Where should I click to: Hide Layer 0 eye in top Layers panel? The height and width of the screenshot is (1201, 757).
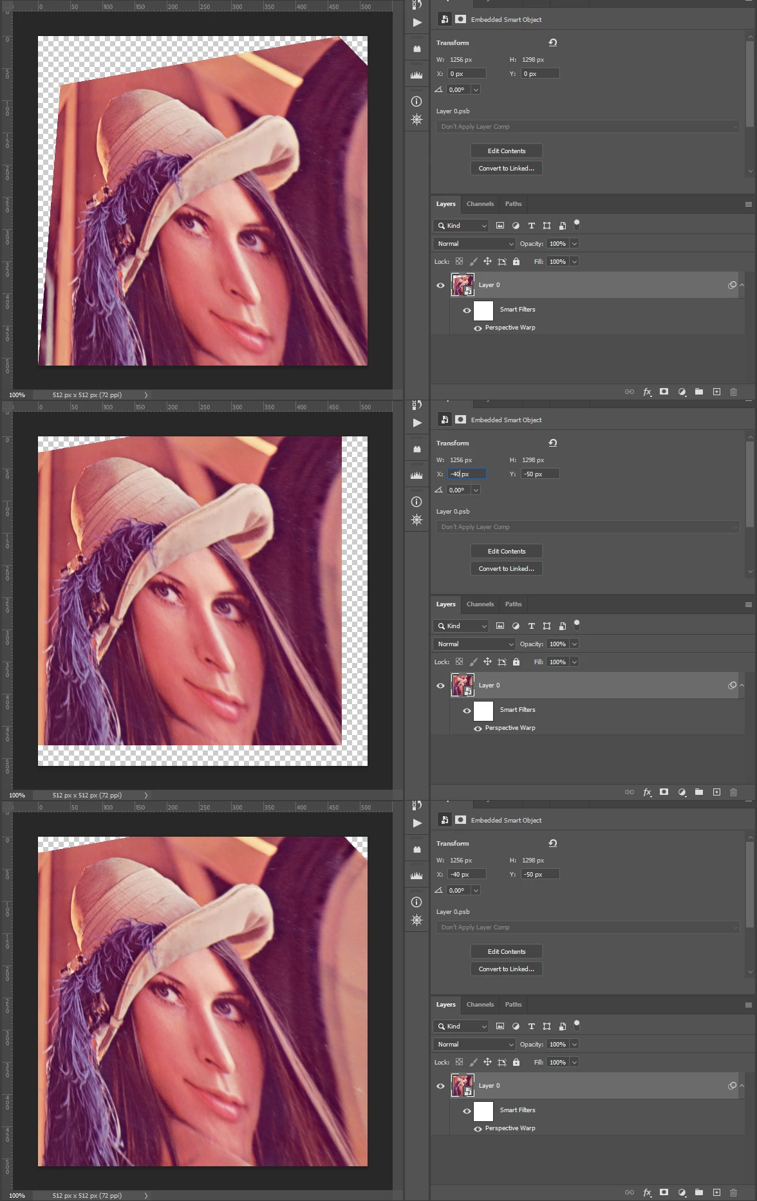coord(440,286)
